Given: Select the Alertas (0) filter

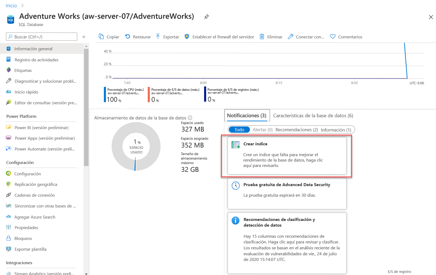Looking at the screenshot, I should point(263,130).
